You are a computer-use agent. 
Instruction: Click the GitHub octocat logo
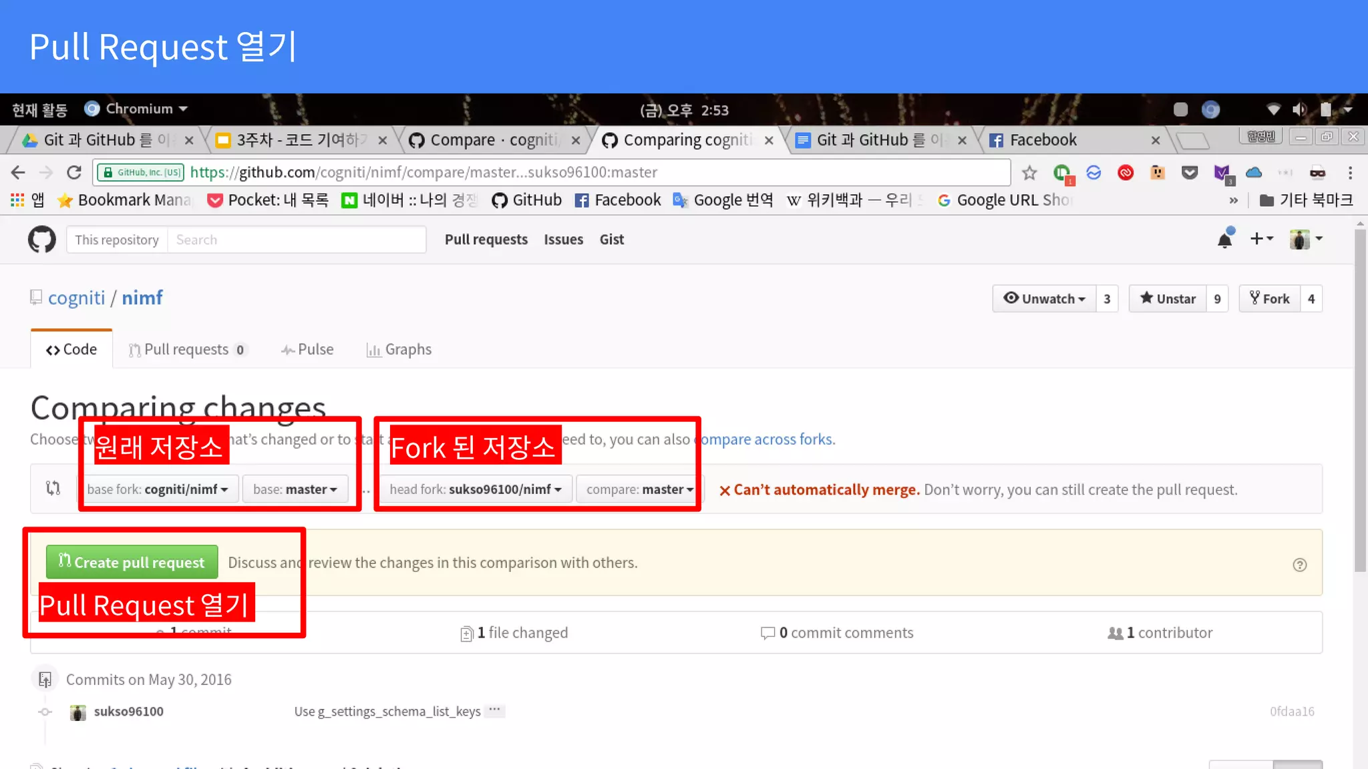pos(41,239)
